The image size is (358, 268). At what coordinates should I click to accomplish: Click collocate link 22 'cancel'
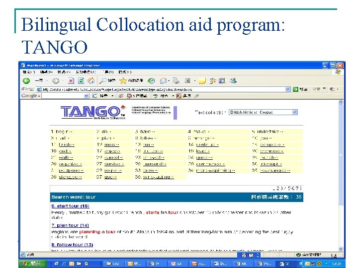(x=113, y=157)
